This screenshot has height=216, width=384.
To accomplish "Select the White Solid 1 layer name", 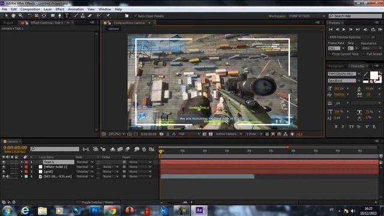I will pyautogui.click(x=55, y=167).
